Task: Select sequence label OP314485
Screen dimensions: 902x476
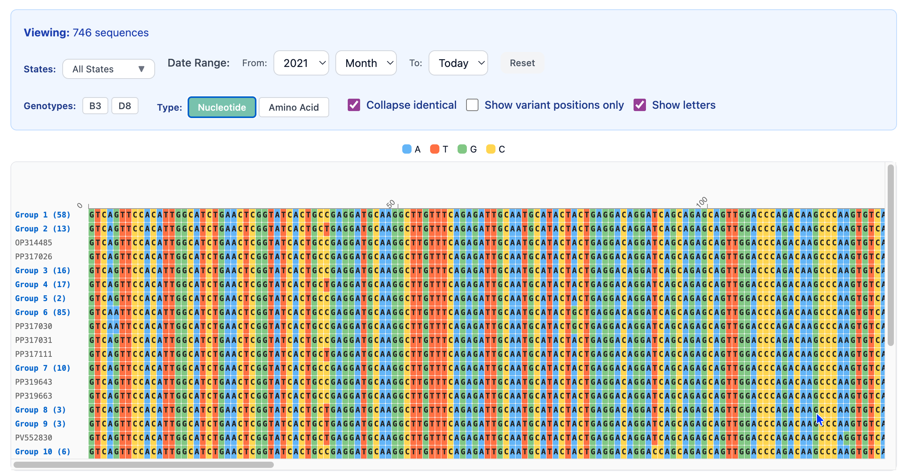Action: [x=34, y=243]
